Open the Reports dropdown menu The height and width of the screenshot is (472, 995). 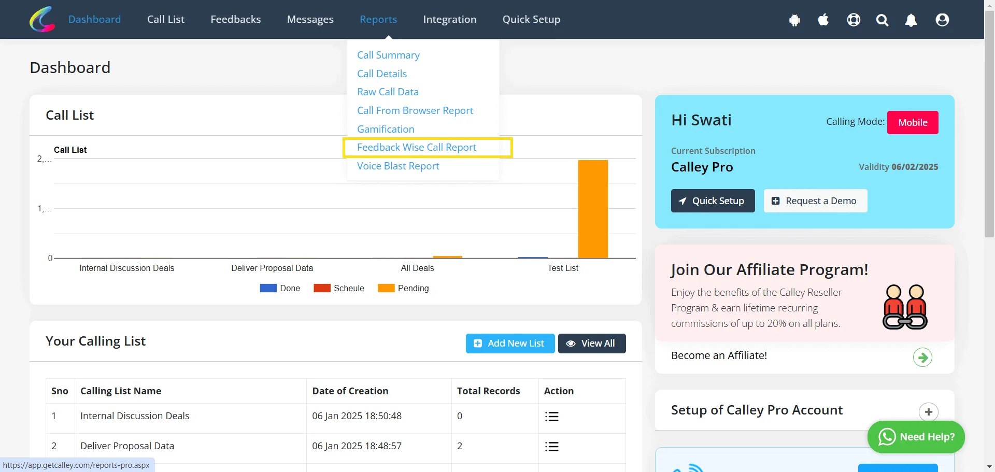tap(378, 19)
